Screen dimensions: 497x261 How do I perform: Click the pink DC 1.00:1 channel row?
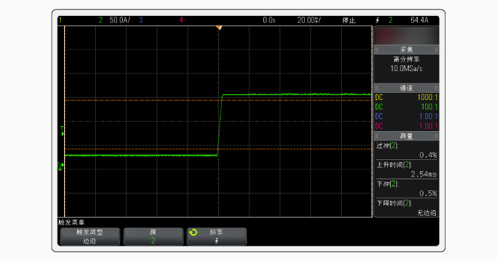pyautogui.click(x=406, y=126)
